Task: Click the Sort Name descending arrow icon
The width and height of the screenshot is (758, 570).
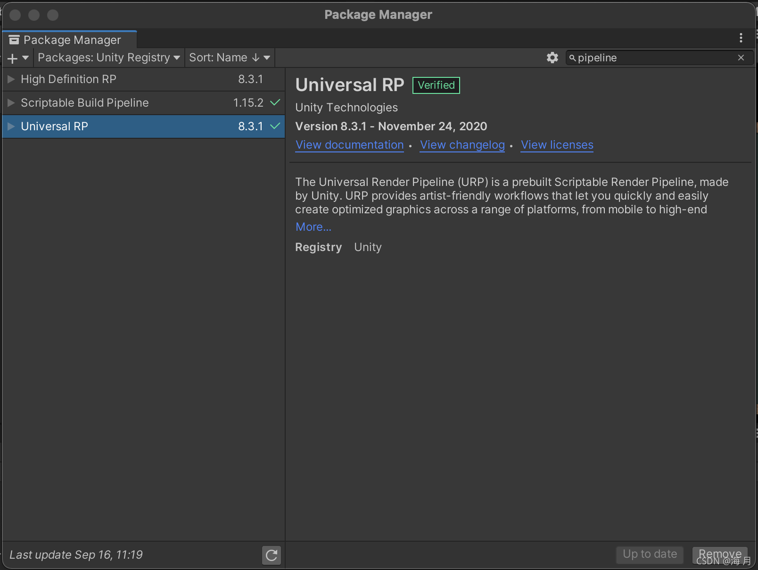Action: click(x=255, y=58)
